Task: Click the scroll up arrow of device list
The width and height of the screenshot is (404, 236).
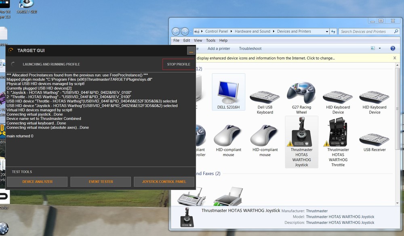Action: (x=397, y=66)
